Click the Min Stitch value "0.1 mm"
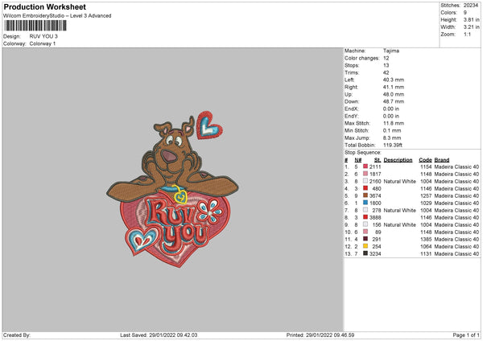Image resolution: width=483 pixels, height=341 pixels. pos(392,130)
